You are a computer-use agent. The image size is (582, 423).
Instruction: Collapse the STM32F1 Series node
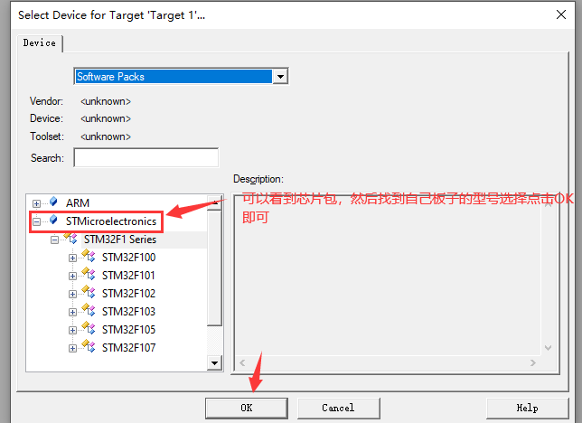55,240
